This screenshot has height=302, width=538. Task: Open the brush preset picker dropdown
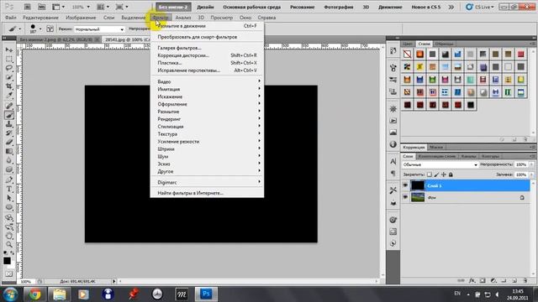tap(40, 29)
